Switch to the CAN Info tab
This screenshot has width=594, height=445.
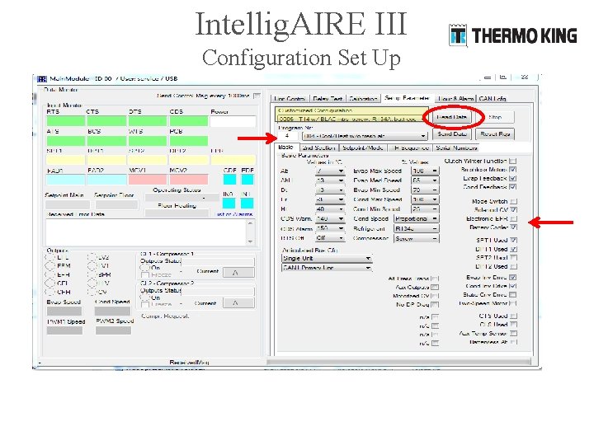click(x=493, y=98)
